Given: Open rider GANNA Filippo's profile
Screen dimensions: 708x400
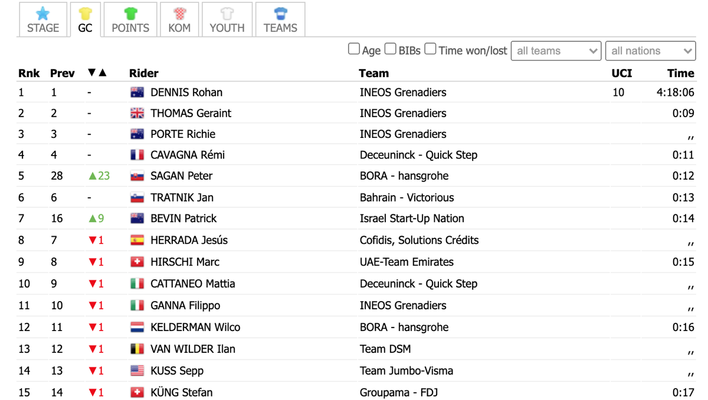Looking at the screenshot, I should click(185, 305).
